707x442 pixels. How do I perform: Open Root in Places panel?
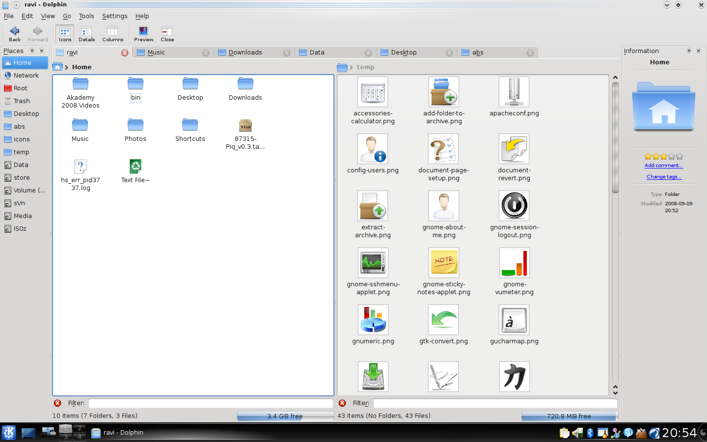tap(25, 88)
